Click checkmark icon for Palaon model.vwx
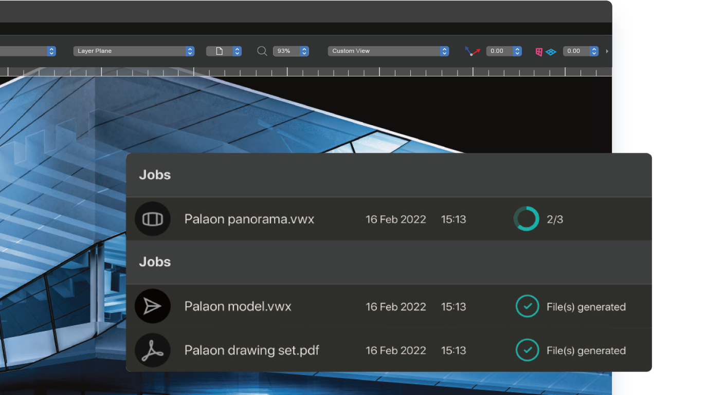 click(x=527, y=306)
